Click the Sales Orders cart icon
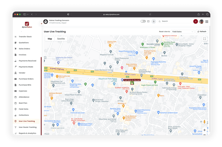Image resolution: width=222 pixels, height=147 pixels. coord(16,49)
